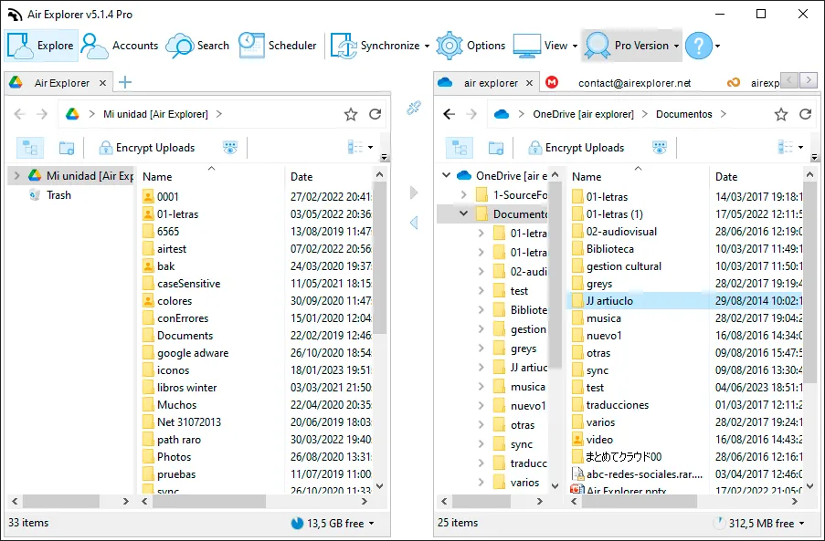Screen dimensions: 825x541
Task: Click the right pane encrypted view eye icon
Action: (660, 148)
